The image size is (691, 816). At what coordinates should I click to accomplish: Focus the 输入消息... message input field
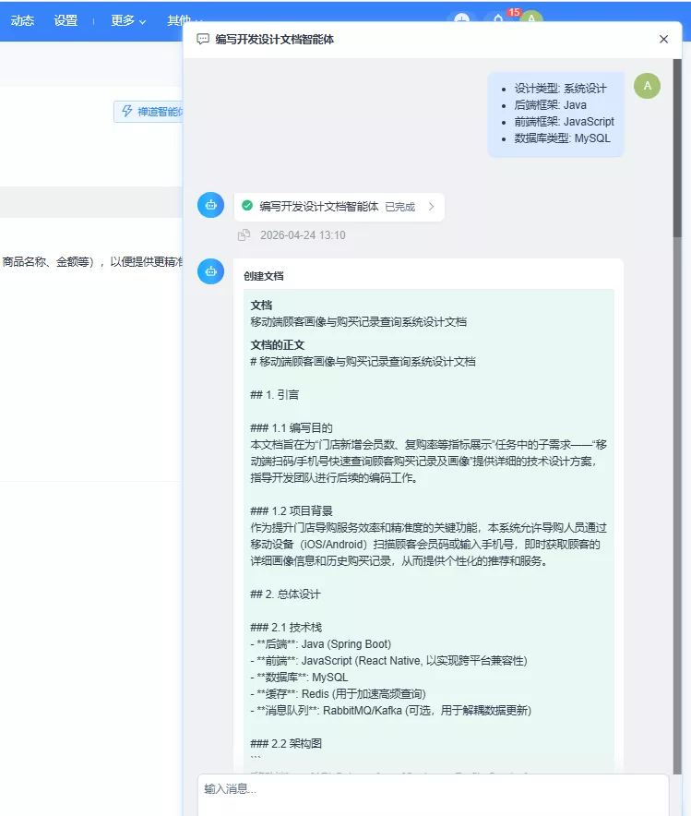tap(433, 794)
